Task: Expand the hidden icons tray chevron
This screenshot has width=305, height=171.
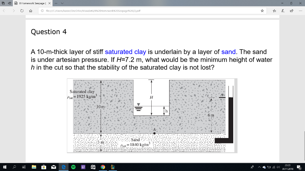Action: [259, 167]
